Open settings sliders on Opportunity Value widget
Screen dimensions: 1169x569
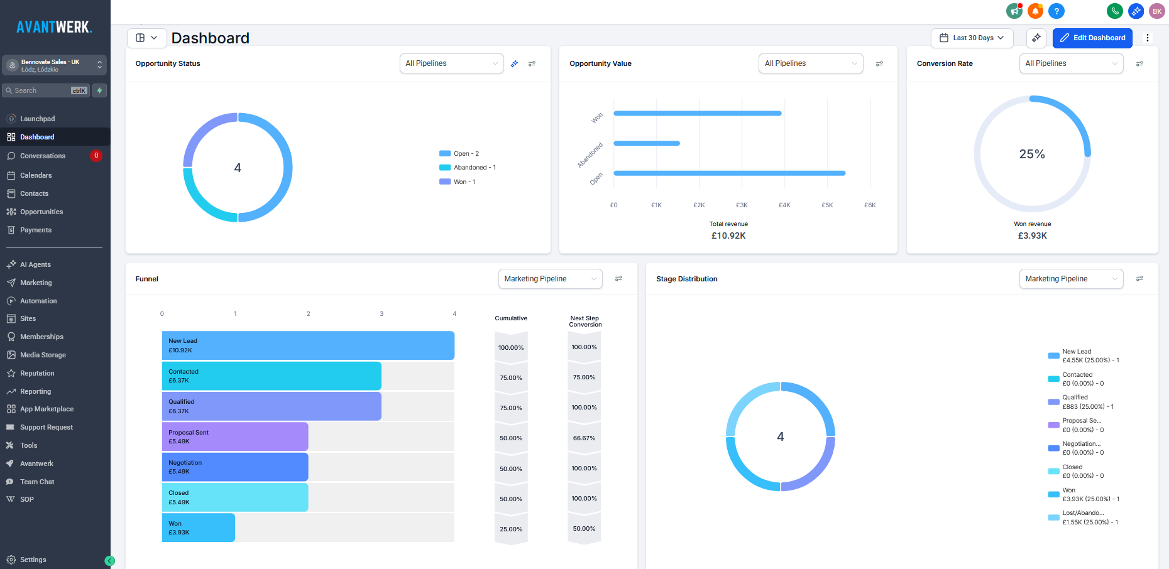(879, 63)
